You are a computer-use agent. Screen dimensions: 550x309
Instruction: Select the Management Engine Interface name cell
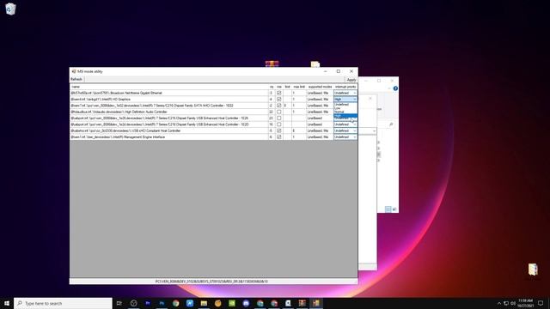coord(169,137)
